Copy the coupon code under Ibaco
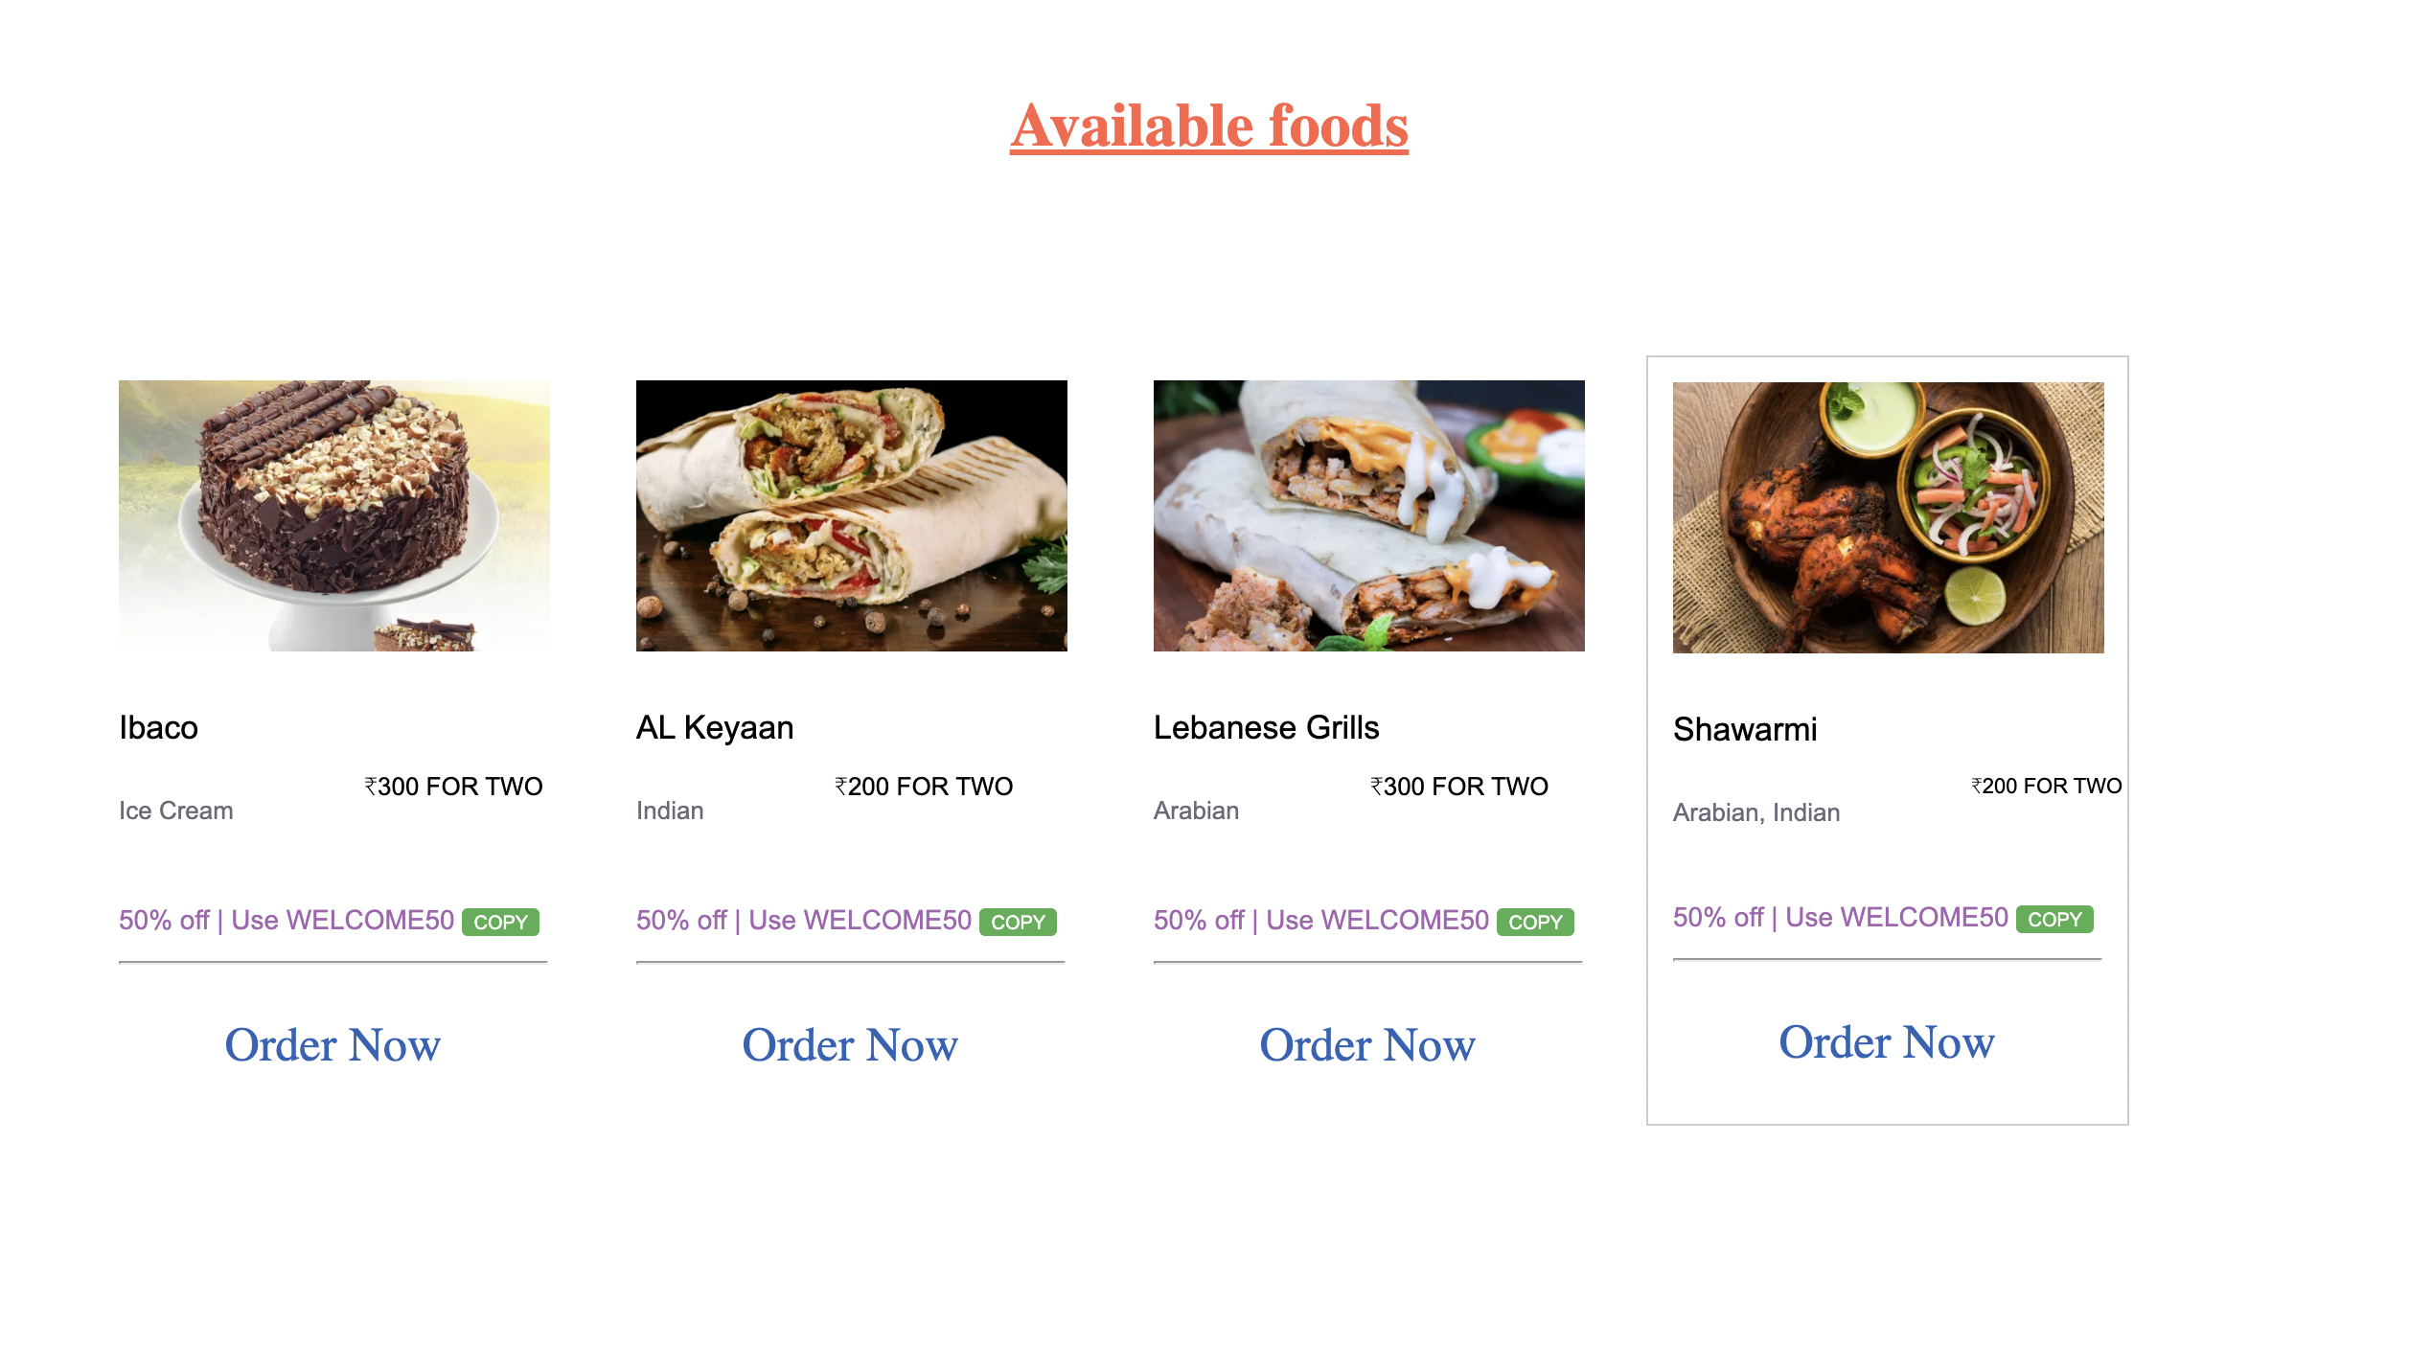Image resolution: width=2432 pixels, height=1370 pixels. pyautogui.click(x=500, y=922)
